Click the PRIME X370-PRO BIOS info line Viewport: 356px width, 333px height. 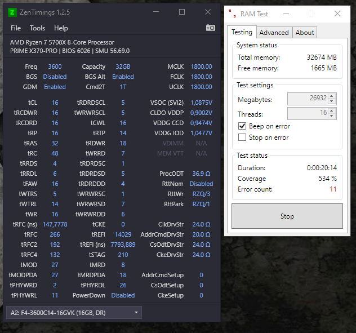click(x=70, y=51)
